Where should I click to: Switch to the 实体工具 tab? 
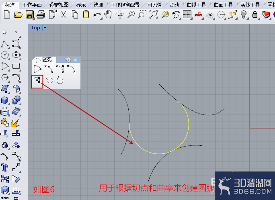point(250,5)
